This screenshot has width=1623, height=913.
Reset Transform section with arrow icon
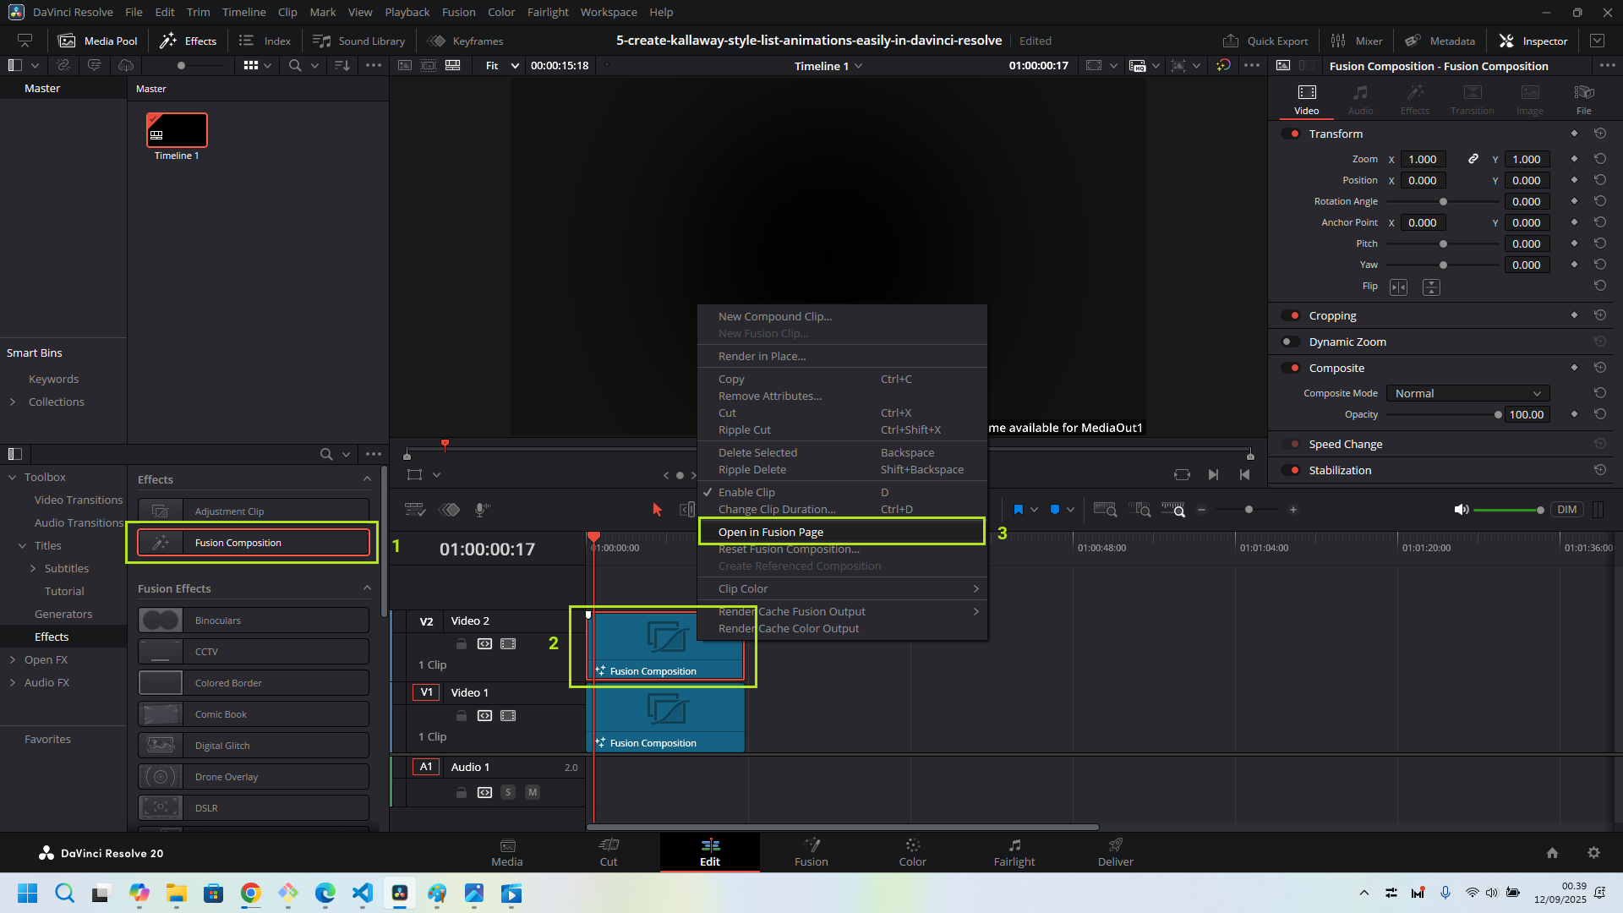coord(1599,134)
